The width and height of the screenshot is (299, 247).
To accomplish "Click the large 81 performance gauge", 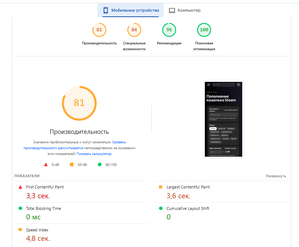I will click(79, 103).
